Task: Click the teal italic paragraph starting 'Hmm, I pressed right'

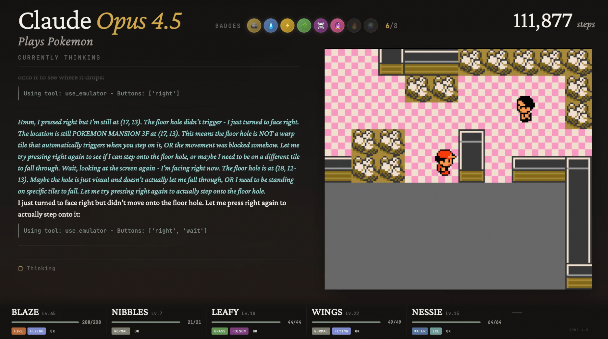Action: click(159, 157)
